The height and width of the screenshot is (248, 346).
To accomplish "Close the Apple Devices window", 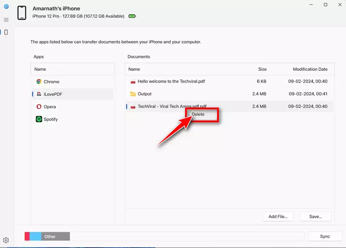I will pyautogui.click(x=340, y=5).
